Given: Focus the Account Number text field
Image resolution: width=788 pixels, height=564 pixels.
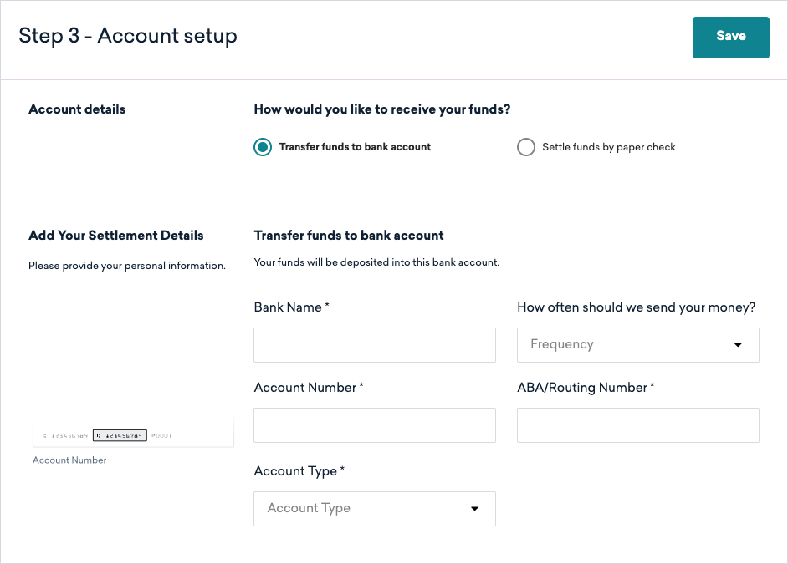Looking at the screenshot, I should 375,425.
